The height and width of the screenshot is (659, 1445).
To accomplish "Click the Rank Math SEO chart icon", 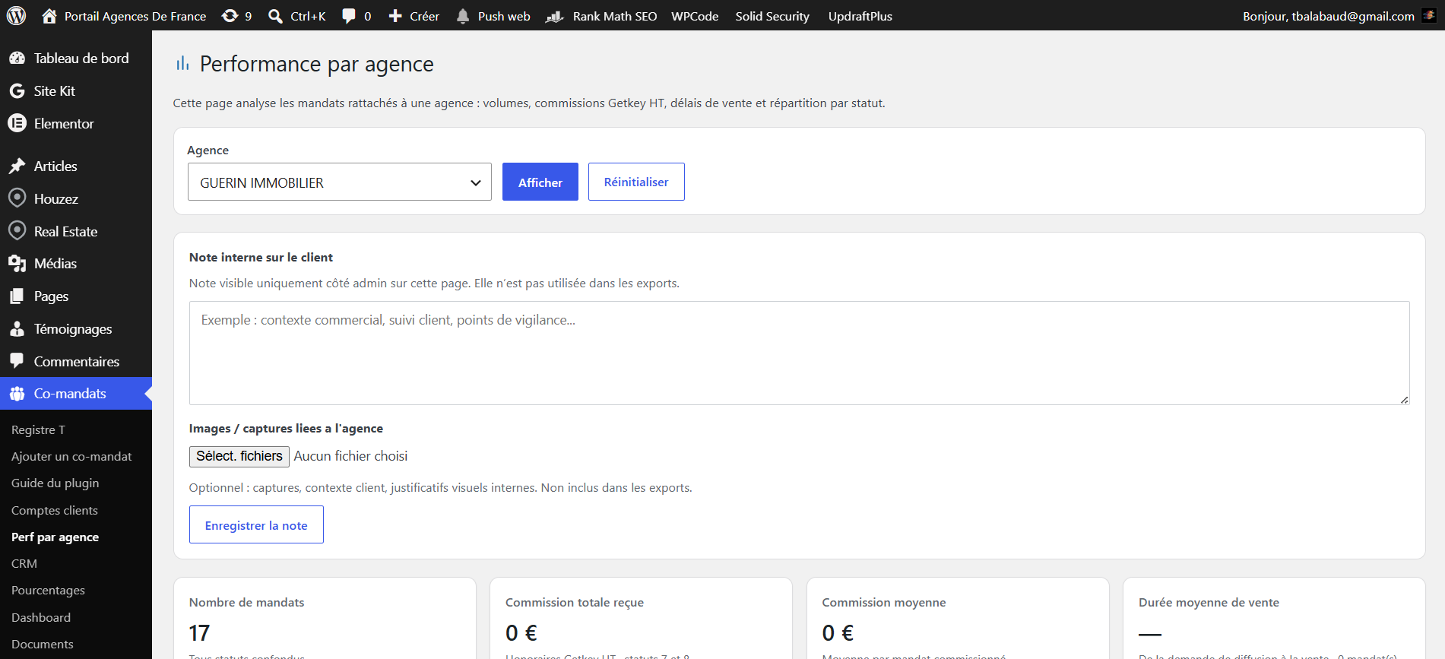I will 554,16.
